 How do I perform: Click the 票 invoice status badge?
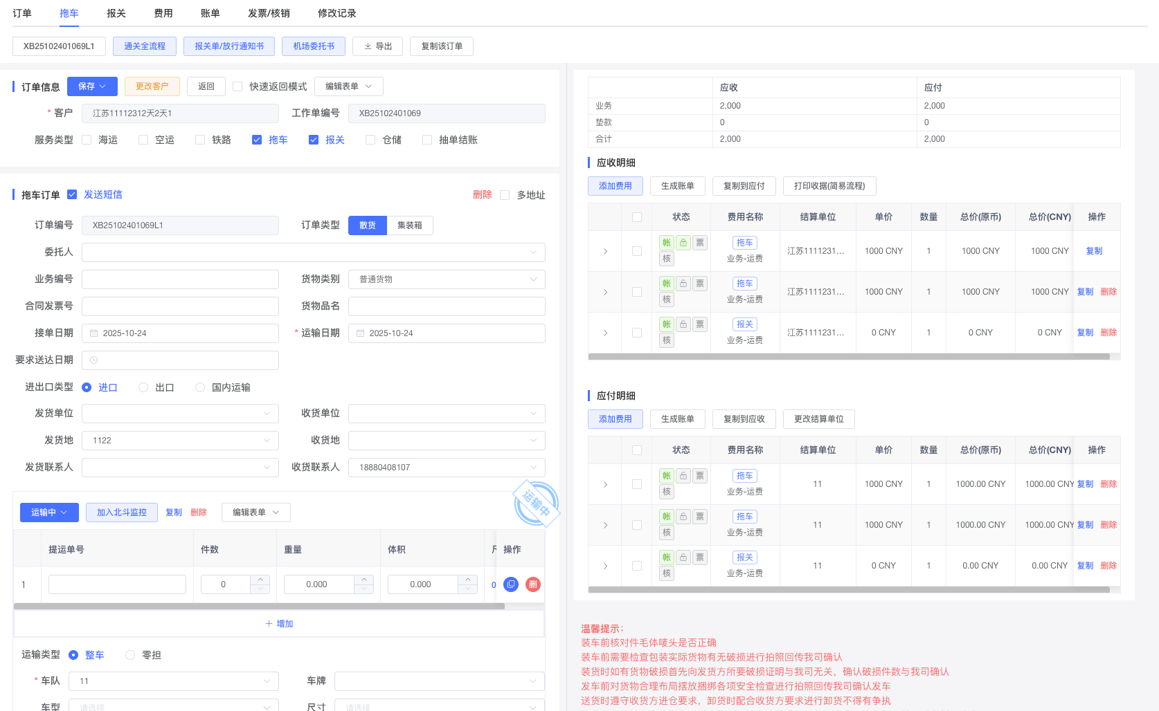click(x=699, y=242)
